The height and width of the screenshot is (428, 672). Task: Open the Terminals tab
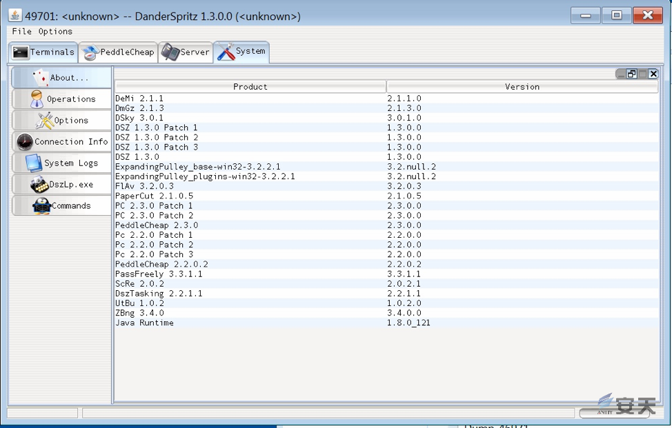tap(43, 52)
